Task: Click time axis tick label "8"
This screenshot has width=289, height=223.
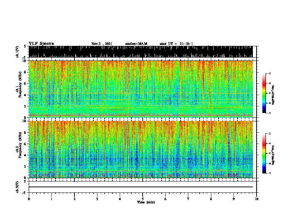Action: pyautogui.click(x=211, y=199)
